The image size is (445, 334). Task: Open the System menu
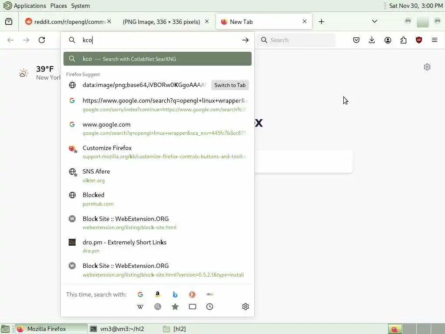coord(80,6)
